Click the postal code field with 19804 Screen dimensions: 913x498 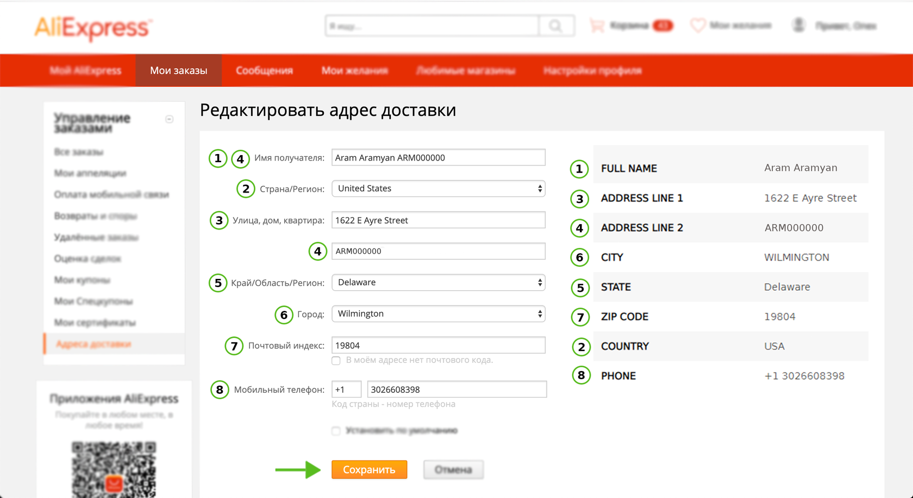pyautogui.click(x=438, y=346)
